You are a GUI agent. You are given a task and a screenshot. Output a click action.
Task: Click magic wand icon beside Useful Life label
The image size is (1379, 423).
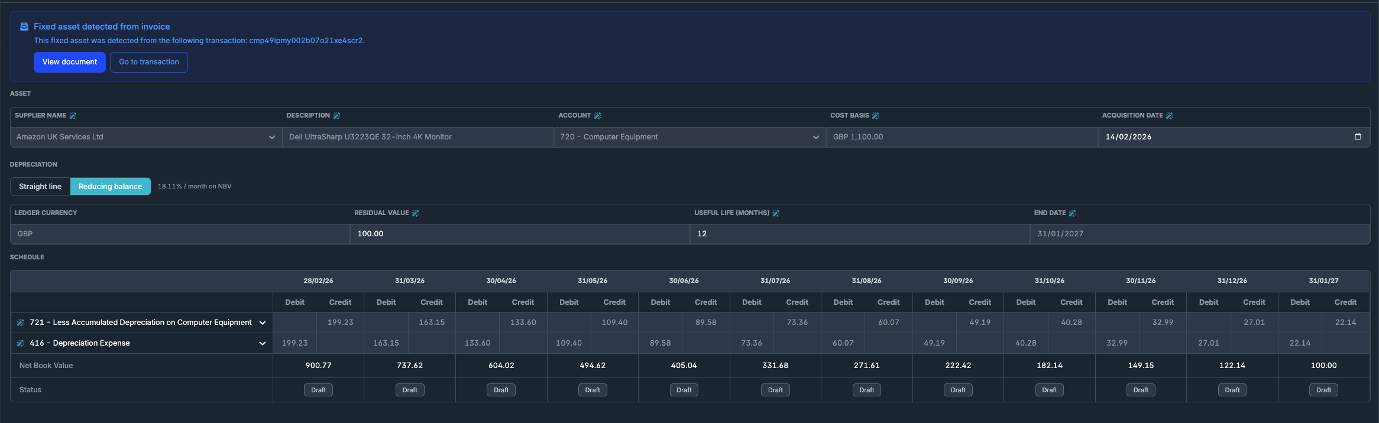[x=776, y=213]
